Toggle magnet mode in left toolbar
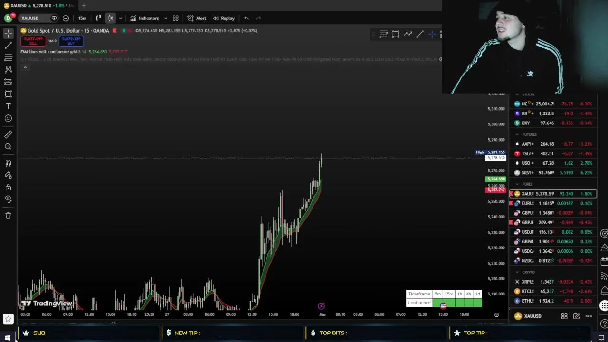608x342 pixels. (x=8, y=163)
